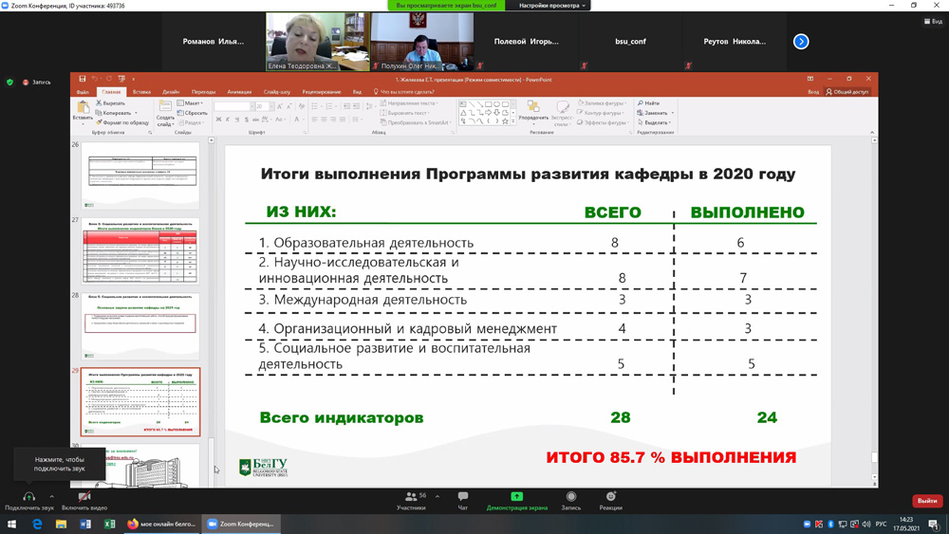
Task: Switch to the Главная ribbon tab
Action: (x=111, y=92)
